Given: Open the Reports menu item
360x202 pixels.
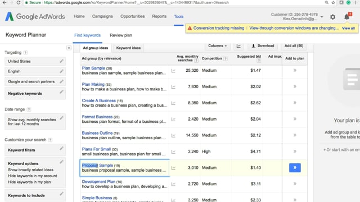Looking at the screenshot, I should [x=159, y=16].
